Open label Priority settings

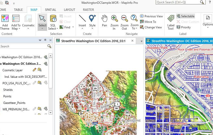(x=184, y=27)
